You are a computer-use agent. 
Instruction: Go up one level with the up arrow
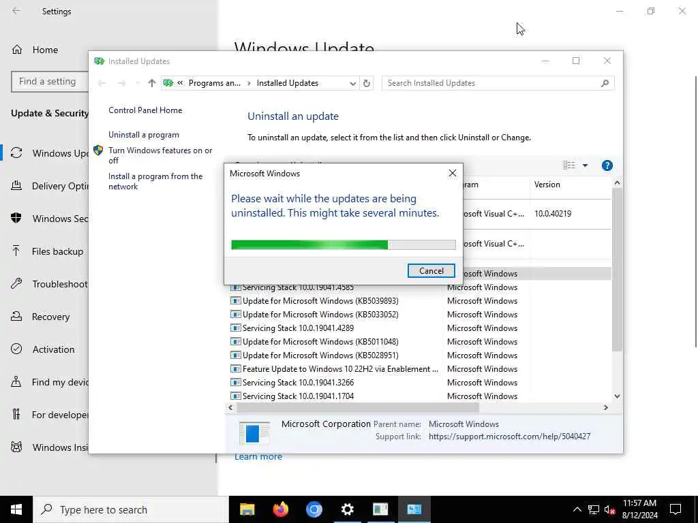tap(152, 83)
